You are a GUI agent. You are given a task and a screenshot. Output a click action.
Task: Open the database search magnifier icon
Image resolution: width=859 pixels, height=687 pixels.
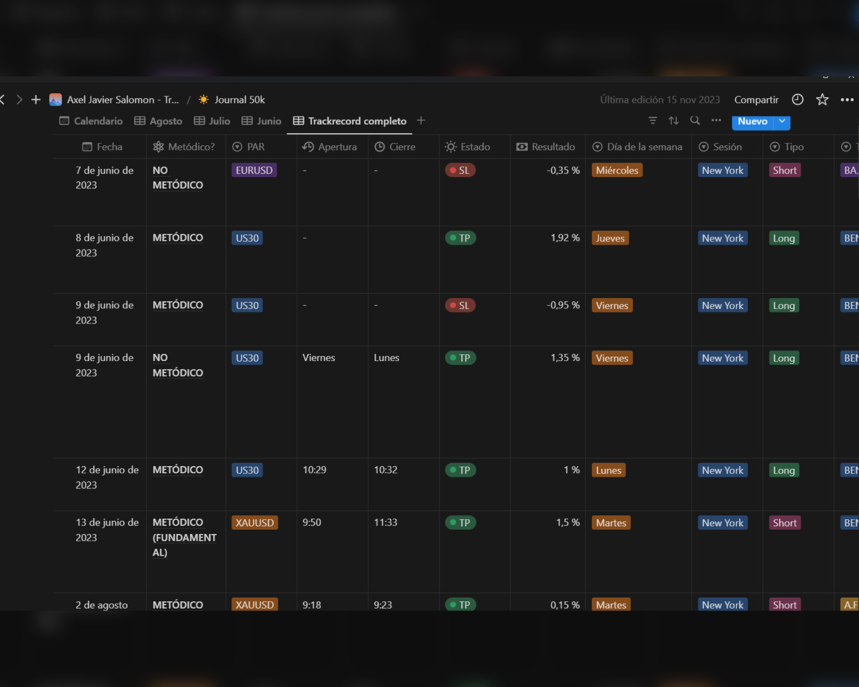[x=695, y=120]
